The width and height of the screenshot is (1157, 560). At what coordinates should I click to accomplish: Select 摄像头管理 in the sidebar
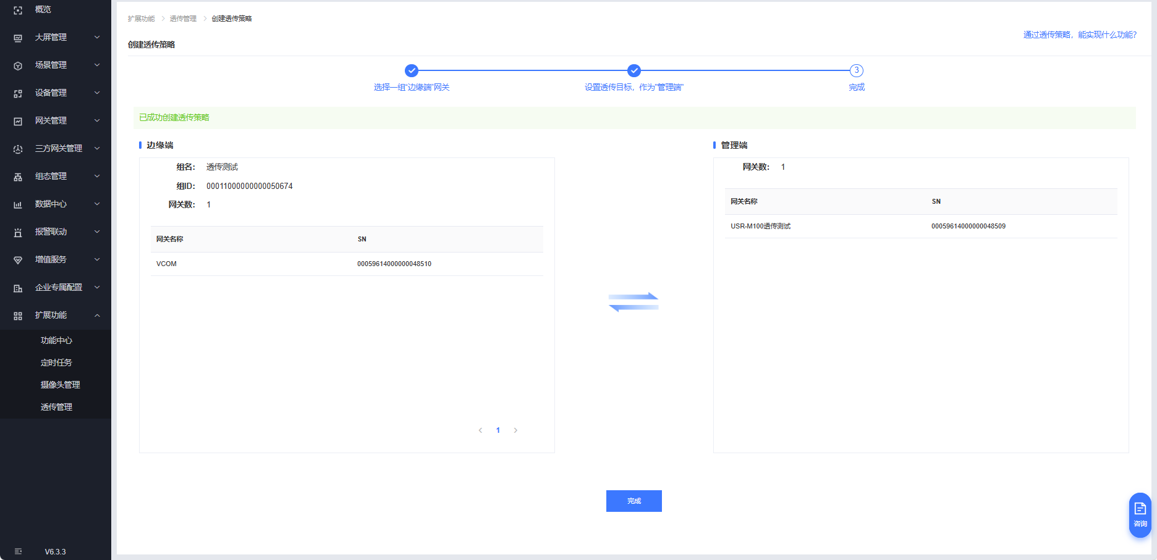coord(60,385)
